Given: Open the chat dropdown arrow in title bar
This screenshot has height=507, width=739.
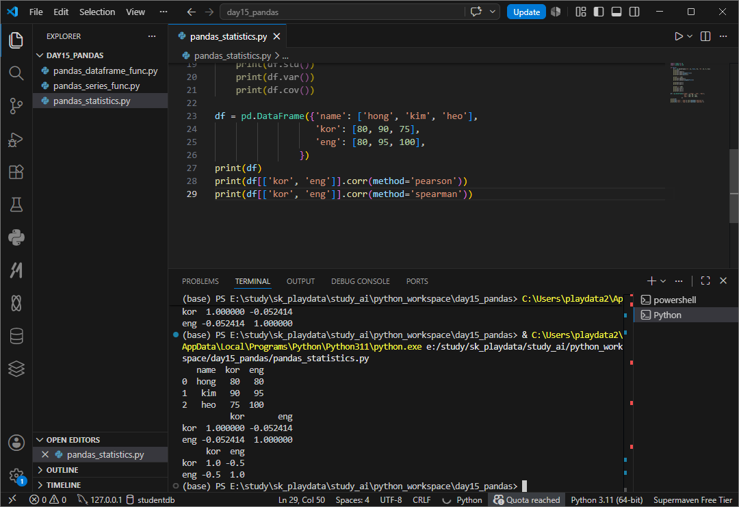Looking at the screenshot, I should point(492,12).
